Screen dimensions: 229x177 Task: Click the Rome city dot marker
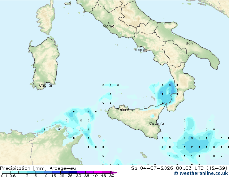109,23
